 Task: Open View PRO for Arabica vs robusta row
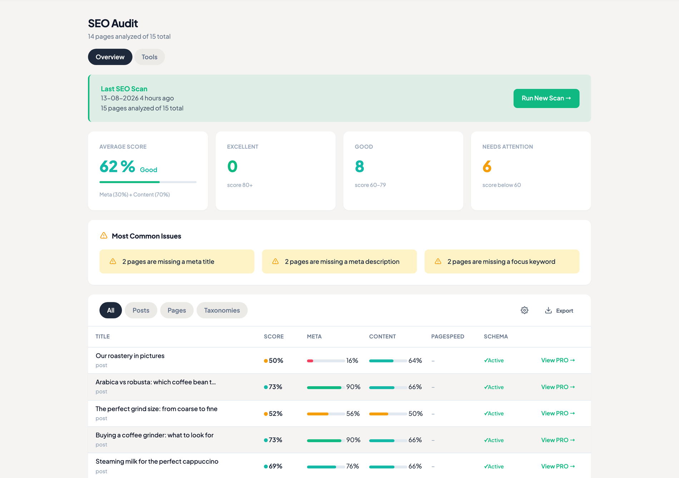pos(558,387)
